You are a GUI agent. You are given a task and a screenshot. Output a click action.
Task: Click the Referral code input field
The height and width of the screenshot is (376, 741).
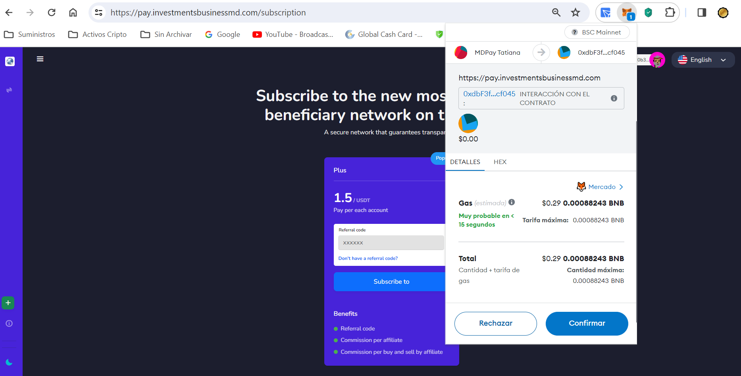pyautogui.click(x=391, y=243)
